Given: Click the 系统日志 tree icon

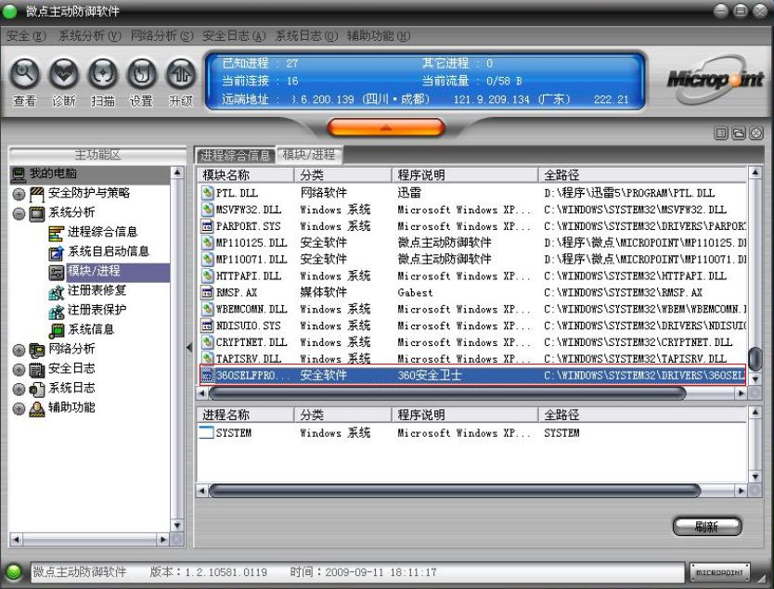Looking at the screenshot, I should (x=37, y=390).
